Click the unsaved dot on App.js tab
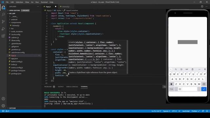 (x=55, y=7)
